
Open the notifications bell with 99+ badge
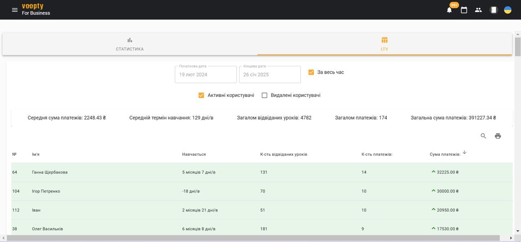(x=449, y=9)
